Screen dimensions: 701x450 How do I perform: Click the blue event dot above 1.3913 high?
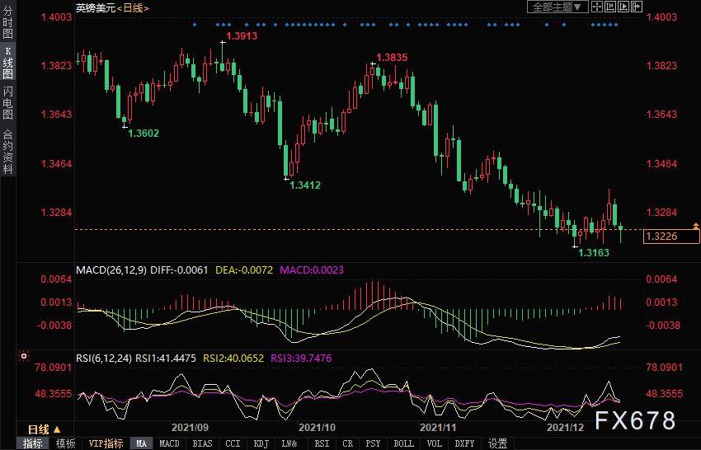pos(223,25)
